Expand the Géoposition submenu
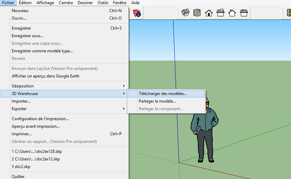The width and height of the screenshot is (291, 179). click(65, 86)
